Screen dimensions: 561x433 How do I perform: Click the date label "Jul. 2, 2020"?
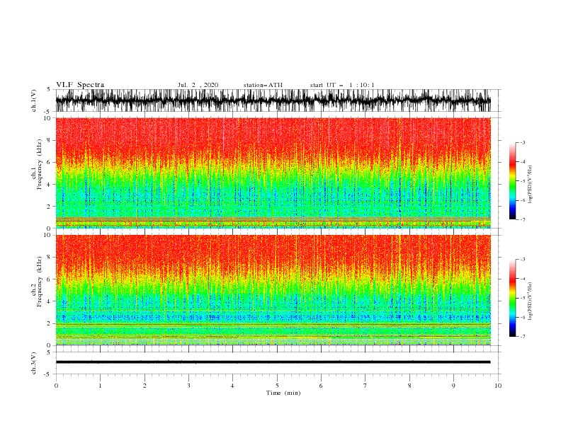pyautogui.click(x=198, y=85)
